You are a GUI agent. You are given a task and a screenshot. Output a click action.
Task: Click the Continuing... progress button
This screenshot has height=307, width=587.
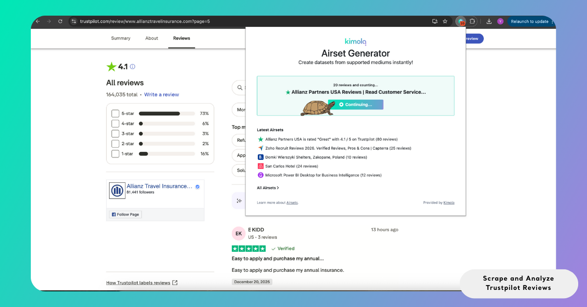click(356, 105)
